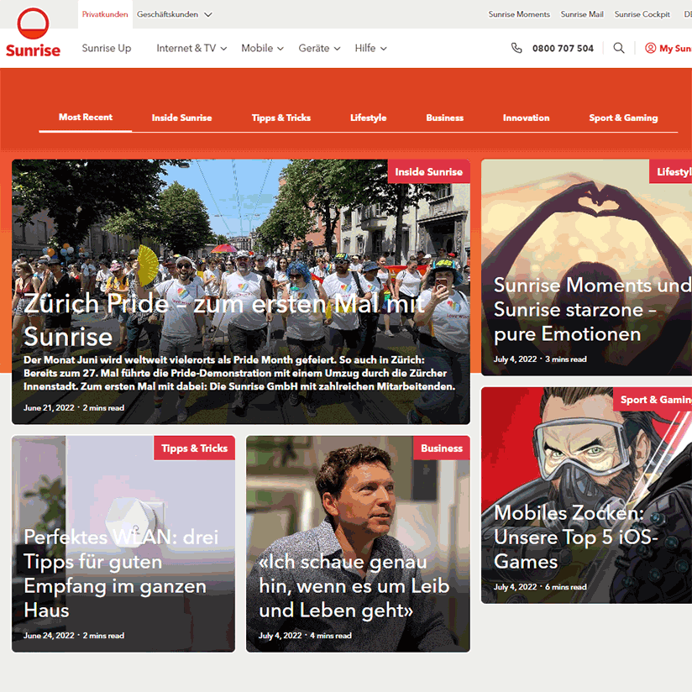
Task: Click the Pride article summary text
Action: [239, 373]
